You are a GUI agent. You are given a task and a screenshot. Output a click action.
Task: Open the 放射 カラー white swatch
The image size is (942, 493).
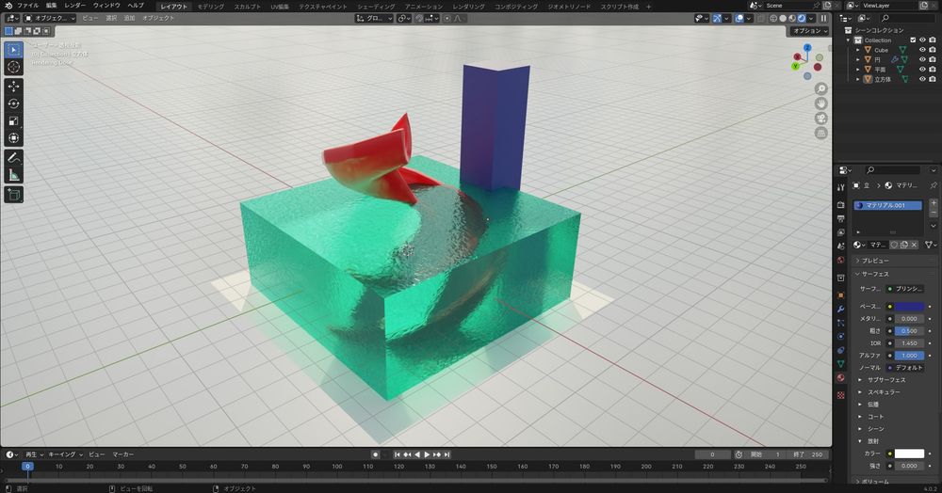point(910,453)
